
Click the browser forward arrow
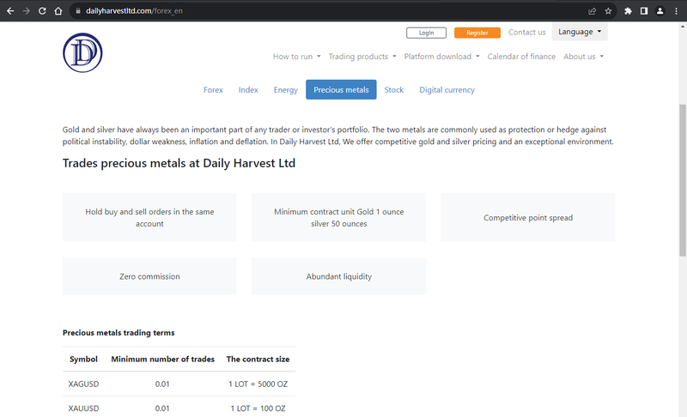[x=27, y=11]
